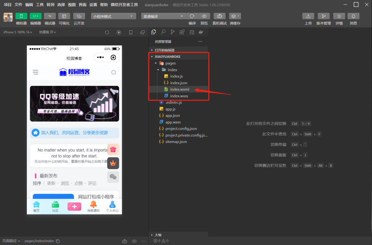The height and width of the screenshot is (245, 372).
Task: Toggle the Simulator (模拟器) panel
Action: [21, 16]
